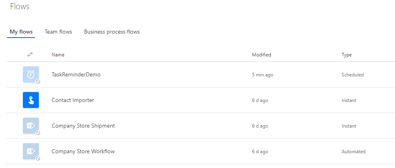The image size is (395, 168).
Task: Switch to the Team flows tab
Action: pos(58,32)
